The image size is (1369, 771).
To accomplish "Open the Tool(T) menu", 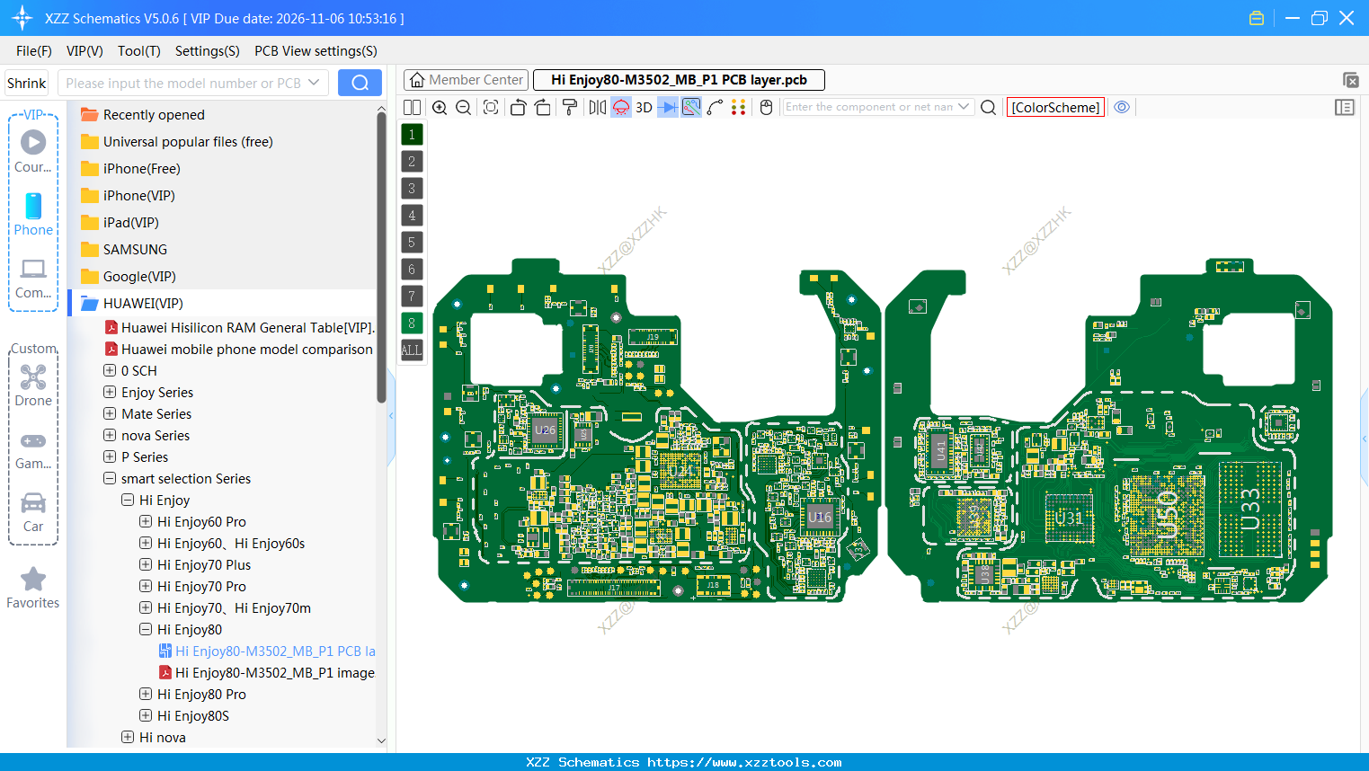I will click(x=138, y=51).
